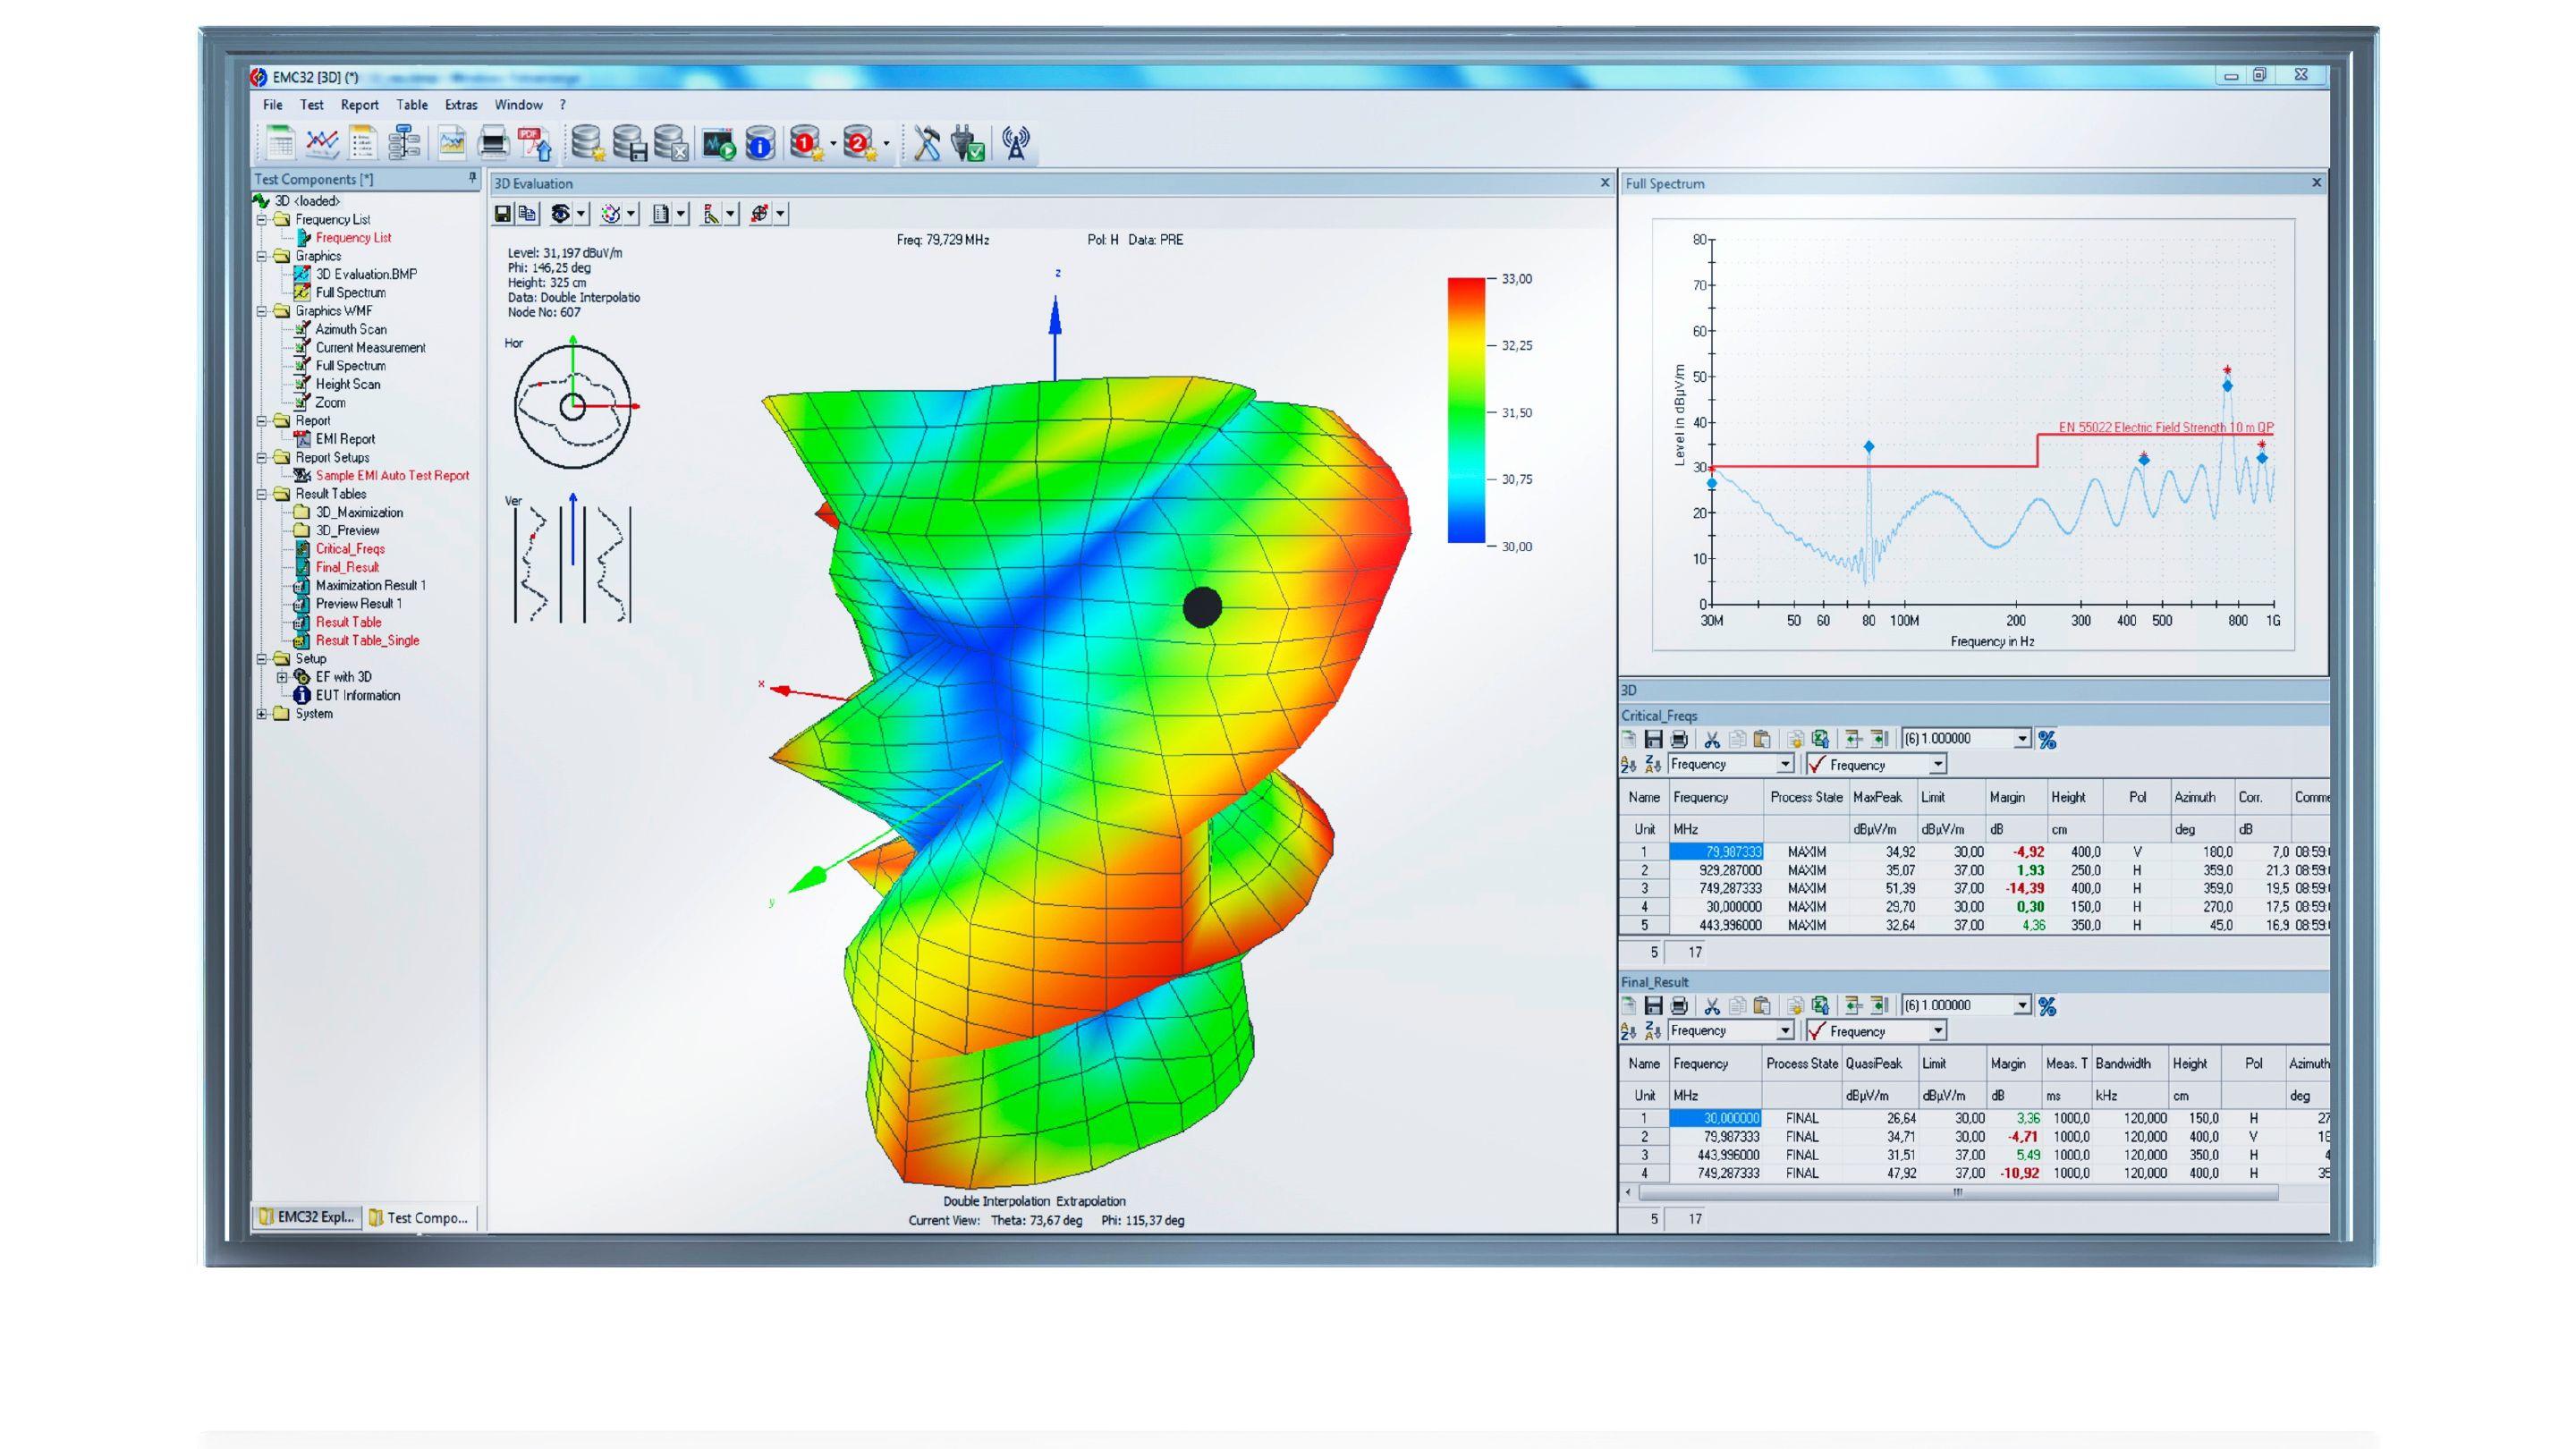The width and height of the screenshot is (2576, 1449).
Task: Export the report as PDF
Action: click(x=534, y=143)
